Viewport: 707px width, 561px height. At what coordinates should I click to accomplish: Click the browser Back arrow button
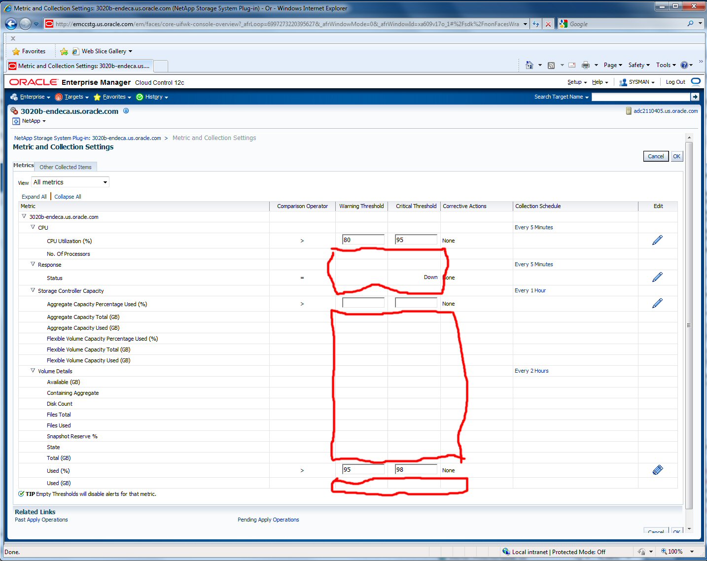pos(11,24)
